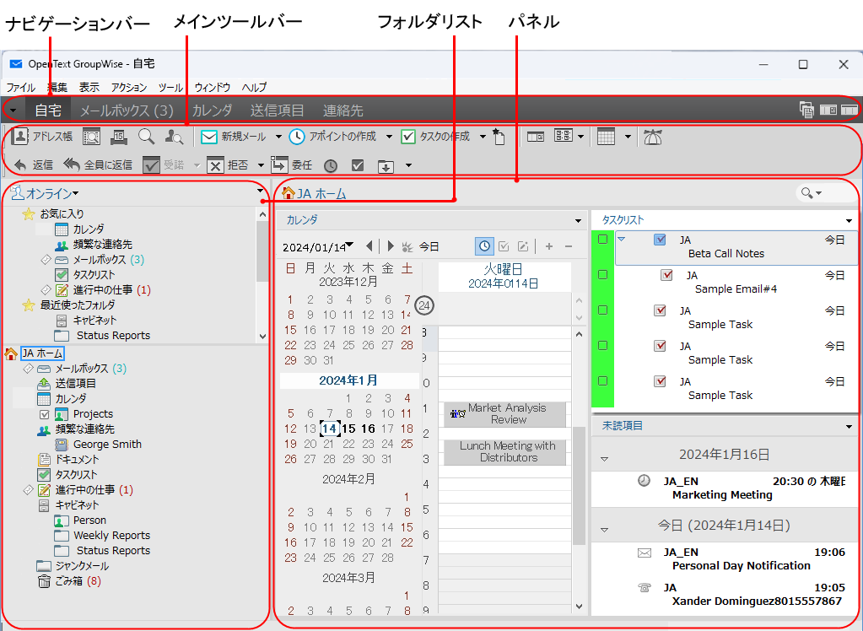The width and height of the screenshot is (863, 631).
Task: Click the Reply (返信) arrow icon
Action: 20,165
